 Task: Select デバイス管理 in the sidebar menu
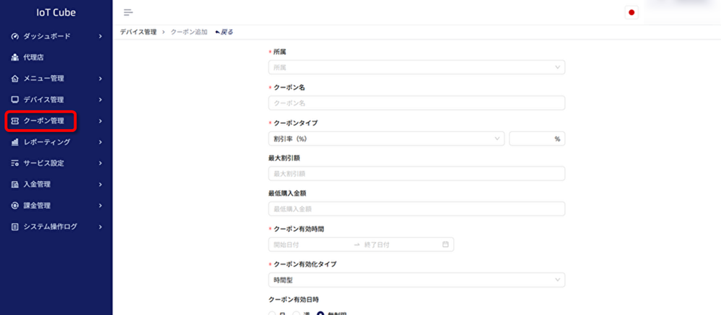coord(43,99)
